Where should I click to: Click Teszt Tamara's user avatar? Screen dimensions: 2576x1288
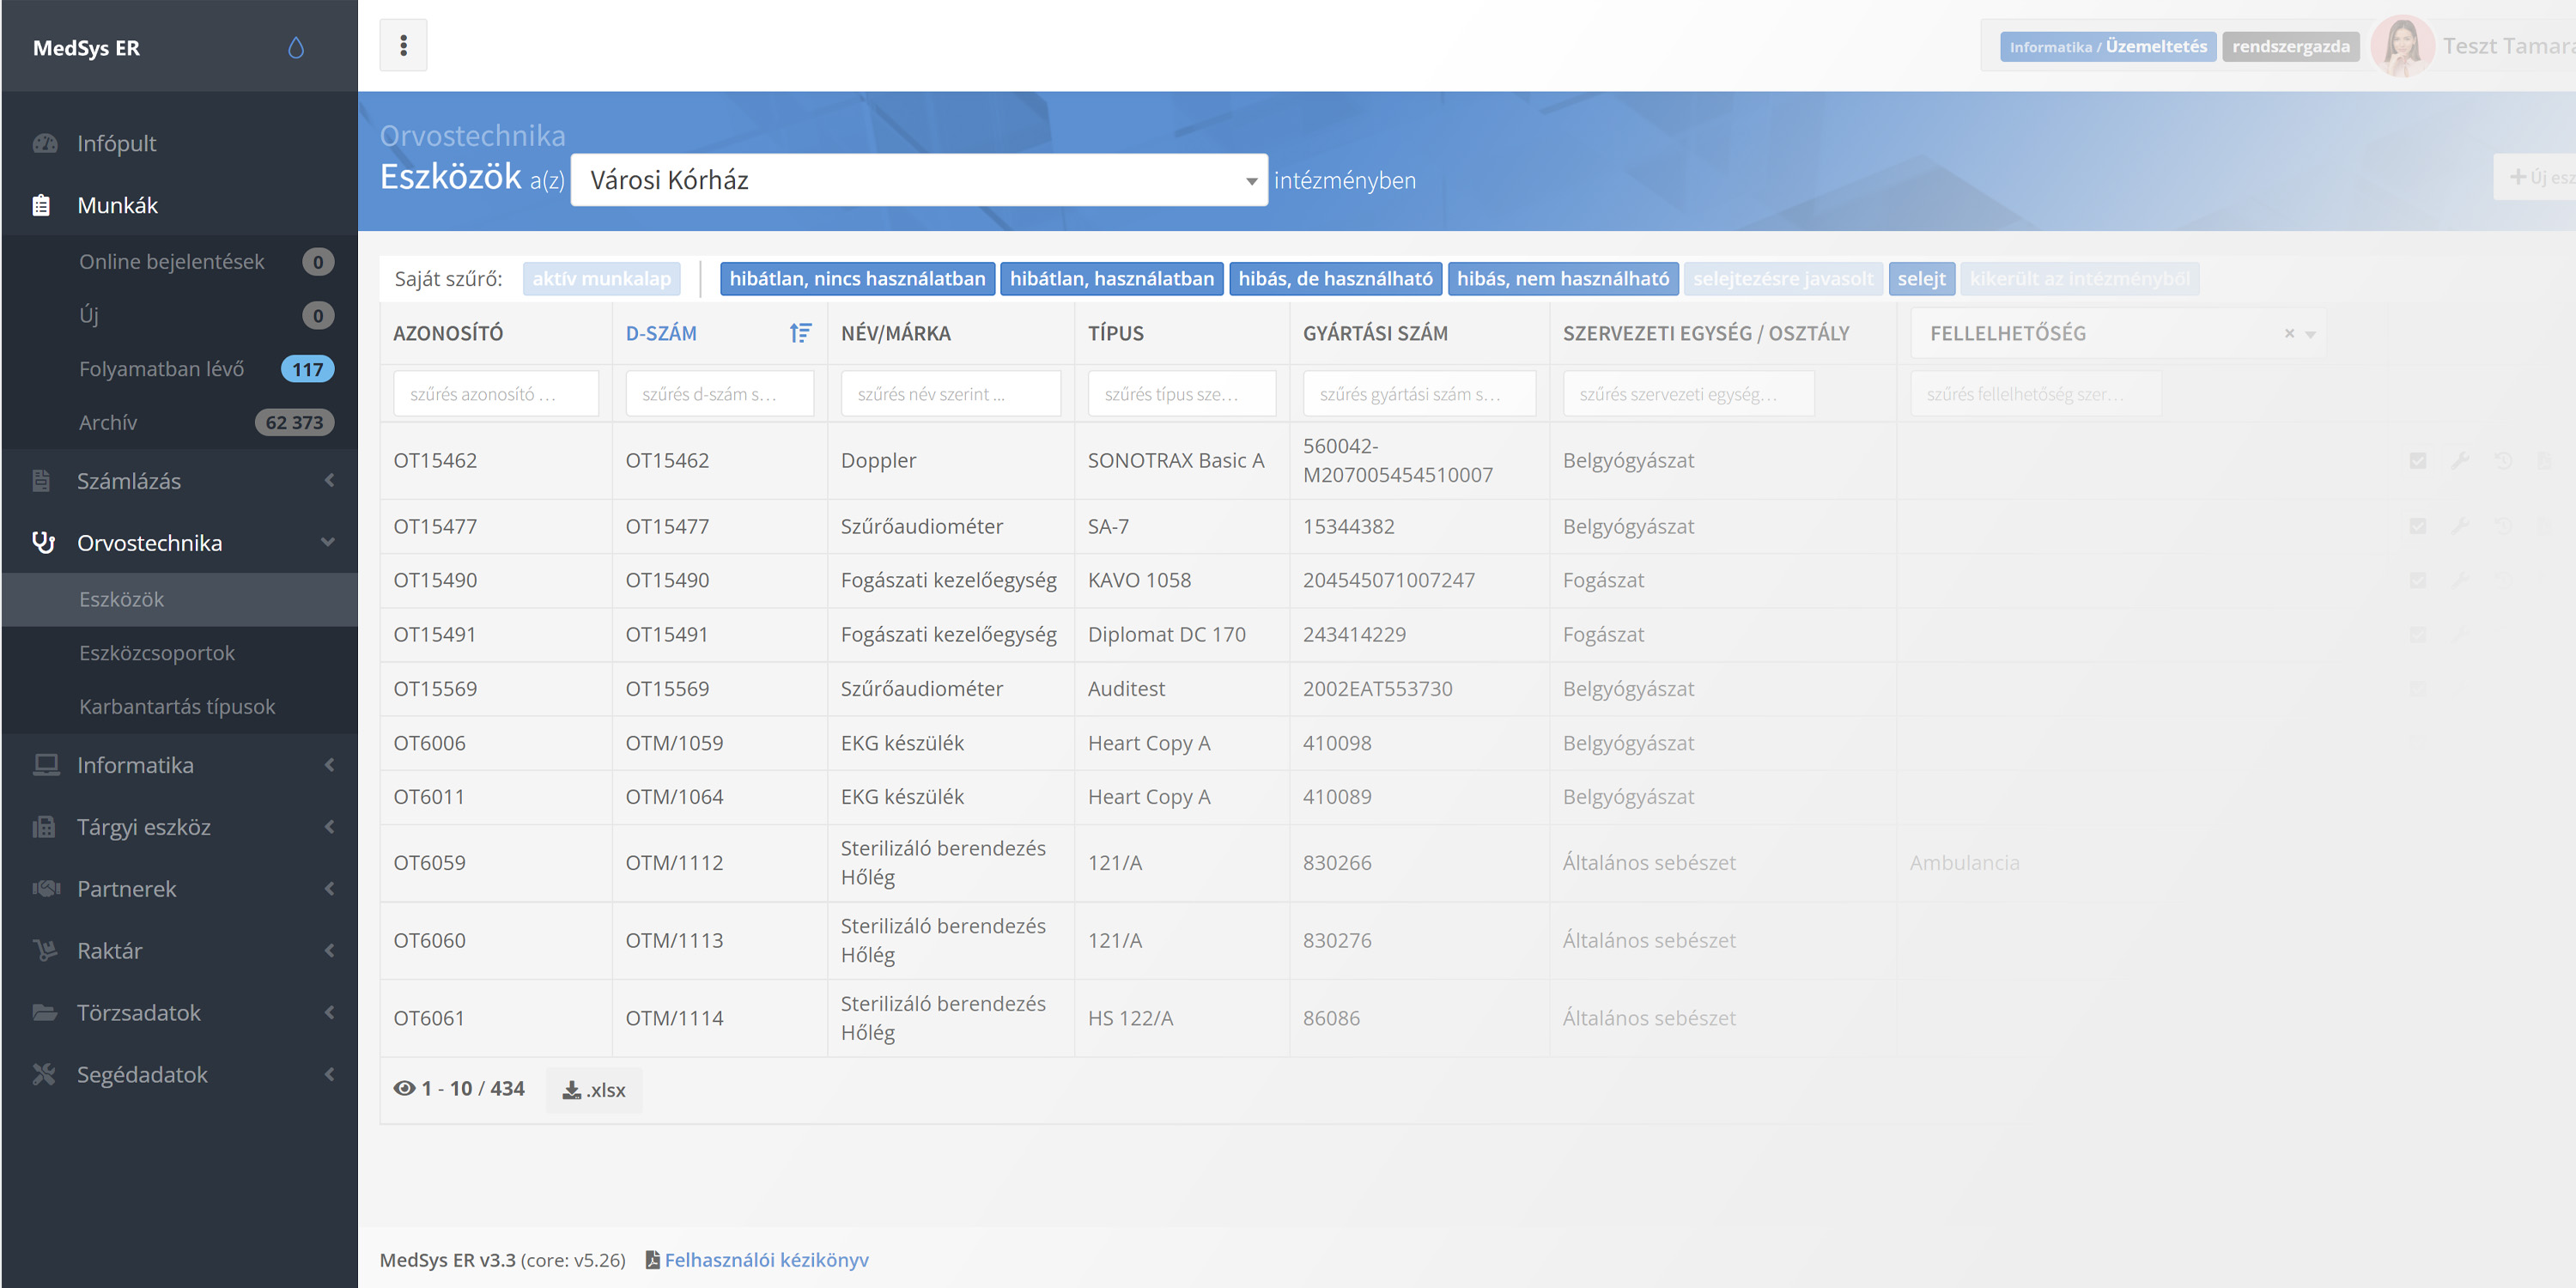(2402, 46)
